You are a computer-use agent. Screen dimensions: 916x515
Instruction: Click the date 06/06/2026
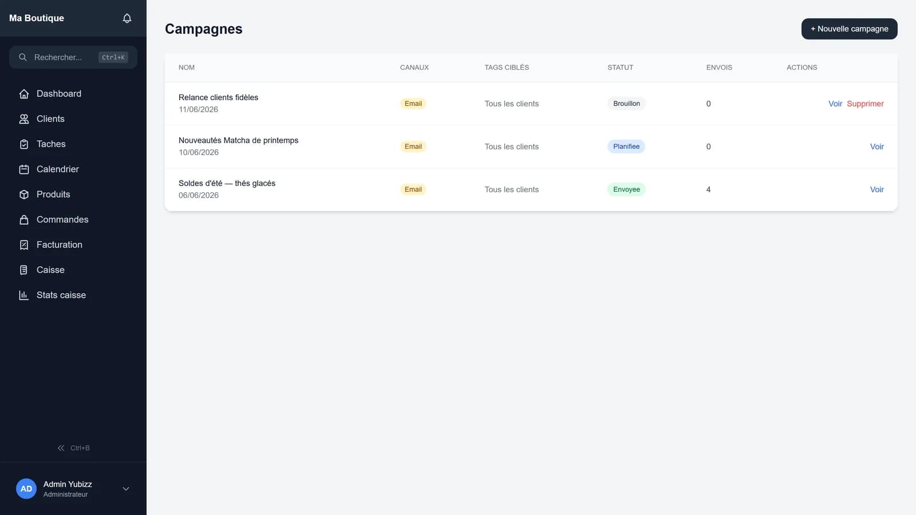[199, 195]
